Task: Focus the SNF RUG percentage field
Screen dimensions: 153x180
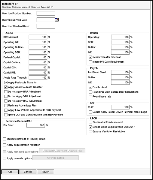Action: point(120,107)
